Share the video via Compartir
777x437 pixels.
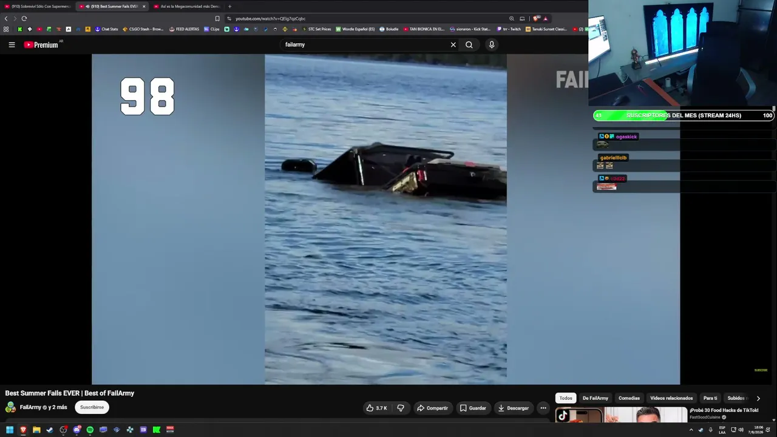point(432,408)
